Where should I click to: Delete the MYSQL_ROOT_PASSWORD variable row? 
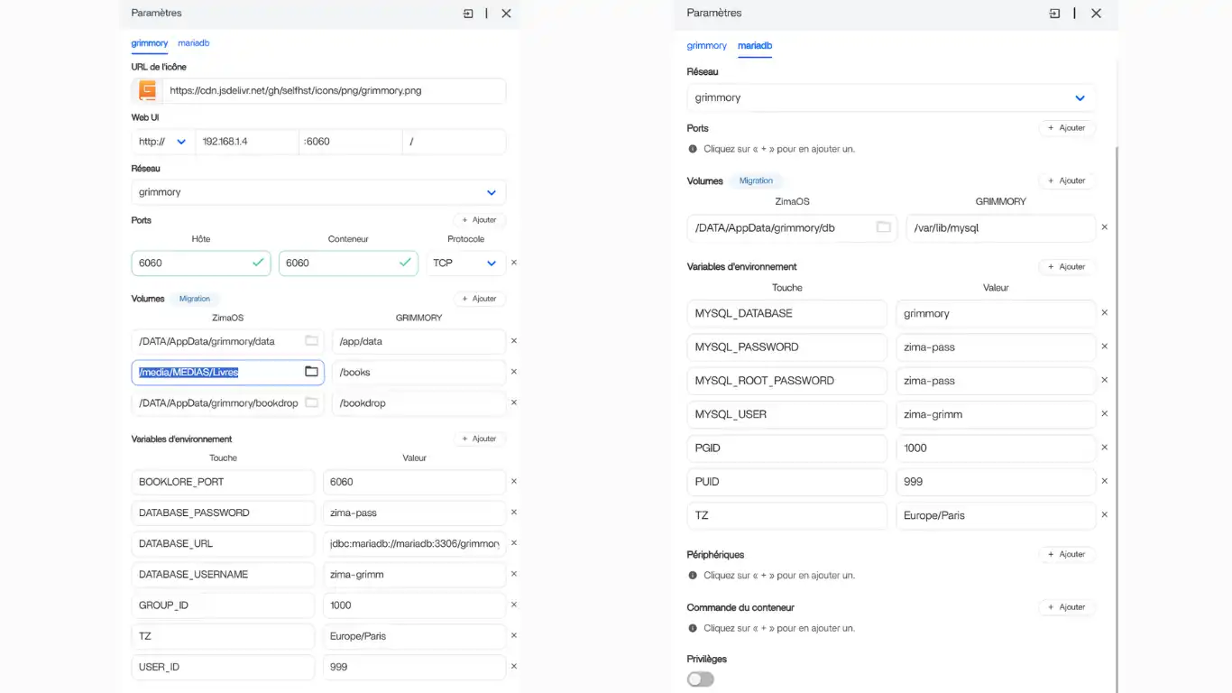tap(1105, 380)
